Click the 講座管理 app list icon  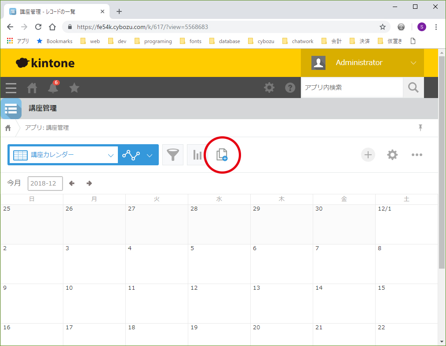(x=11, y=109)
